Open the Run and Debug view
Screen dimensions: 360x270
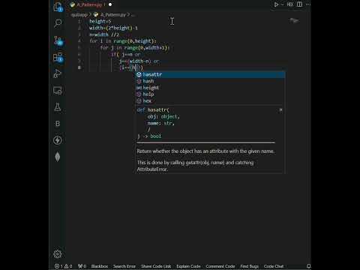[x=58, y=73]
